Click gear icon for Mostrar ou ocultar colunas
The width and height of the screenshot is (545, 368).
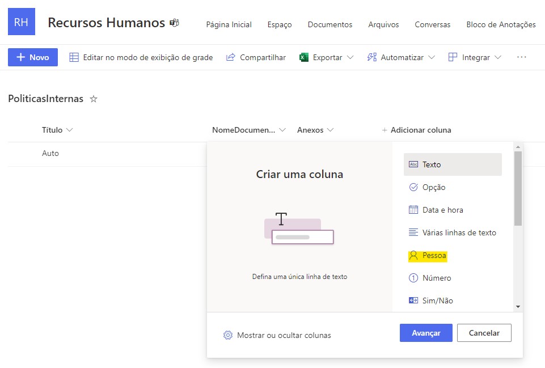pos(228,335)
